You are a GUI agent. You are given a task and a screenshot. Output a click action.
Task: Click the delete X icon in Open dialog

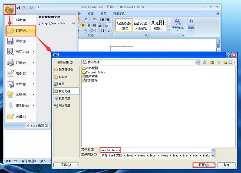point(219,62)
